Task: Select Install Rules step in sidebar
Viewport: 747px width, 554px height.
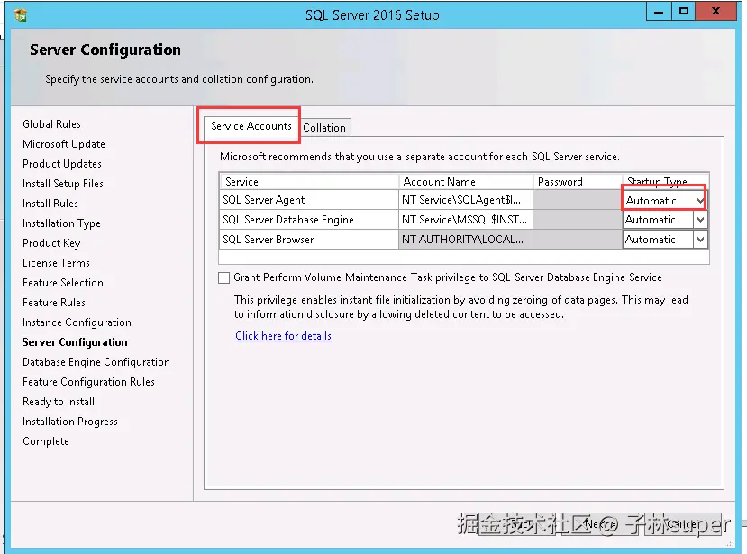Action: pos(50,204)
